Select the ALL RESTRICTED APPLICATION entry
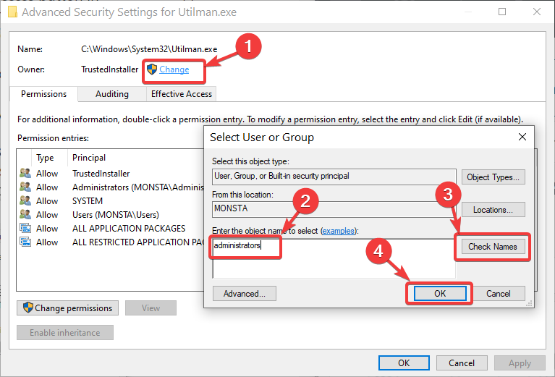This screenshot has width=555, height=377. pyautogui.click(x=111, y=242)
